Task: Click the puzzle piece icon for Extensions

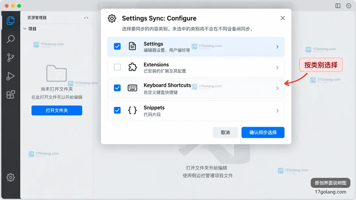Action: (x=132, y=67)
